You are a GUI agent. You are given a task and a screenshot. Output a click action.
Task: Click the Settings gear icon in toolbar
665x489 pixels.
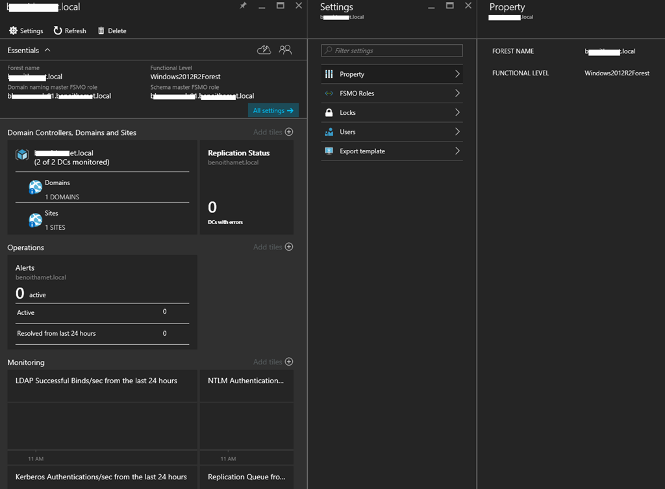[x=13, y=31]
